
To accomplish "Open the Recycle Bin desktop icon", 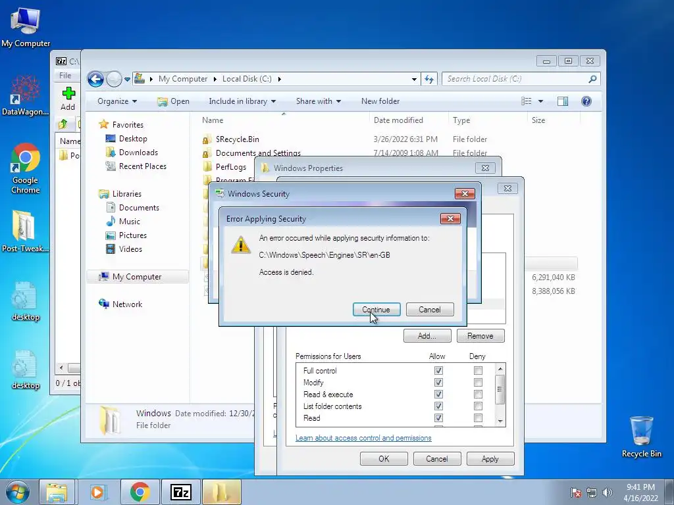I will (641, 437).
